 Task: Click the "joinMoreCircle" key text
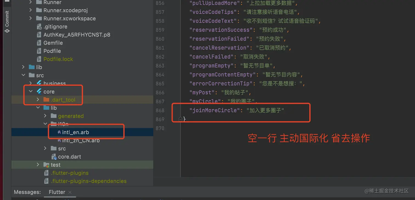click(214, 110)
